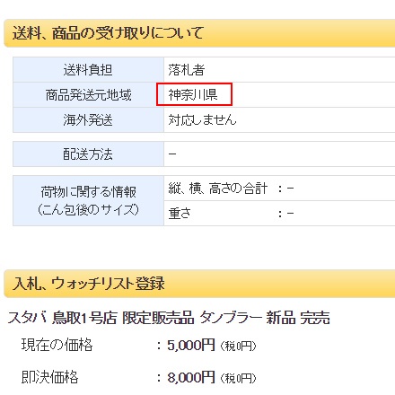
Task: Click the 荷物に関する情報 label
Action: 89,192
